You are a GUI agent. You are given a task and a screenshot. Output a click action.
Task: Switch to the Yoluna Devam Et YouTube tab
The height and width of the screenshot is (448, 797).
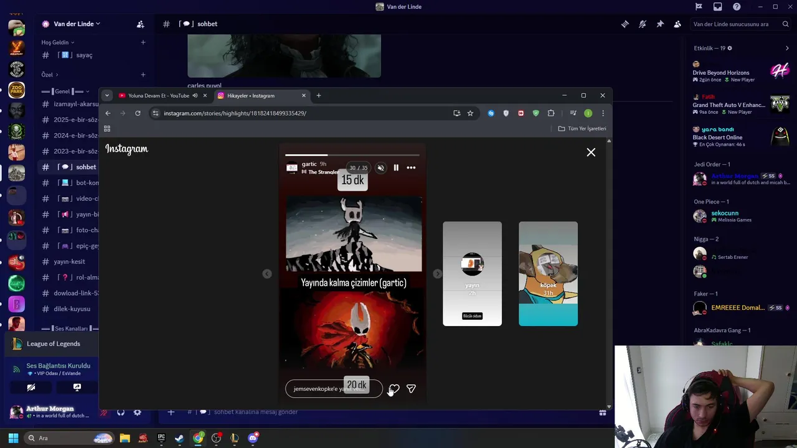pos(158,96)
